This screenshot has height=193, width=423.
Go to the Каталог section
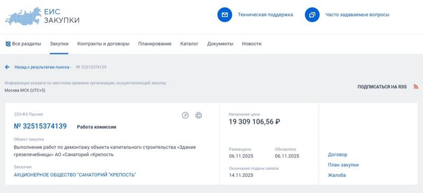pyautogui.click(x=189, y=44)
